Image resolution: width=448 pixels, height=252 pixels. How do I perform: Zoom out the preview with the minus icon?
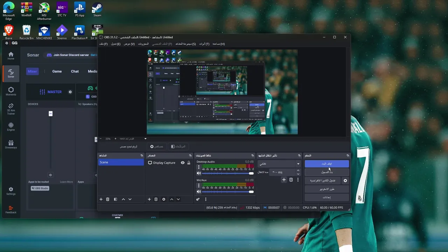[100, 139]
